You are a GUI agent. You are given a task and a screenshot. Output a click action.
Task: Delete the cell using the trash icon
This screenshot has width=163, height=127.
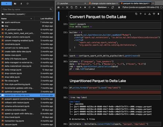coord(159,14)
